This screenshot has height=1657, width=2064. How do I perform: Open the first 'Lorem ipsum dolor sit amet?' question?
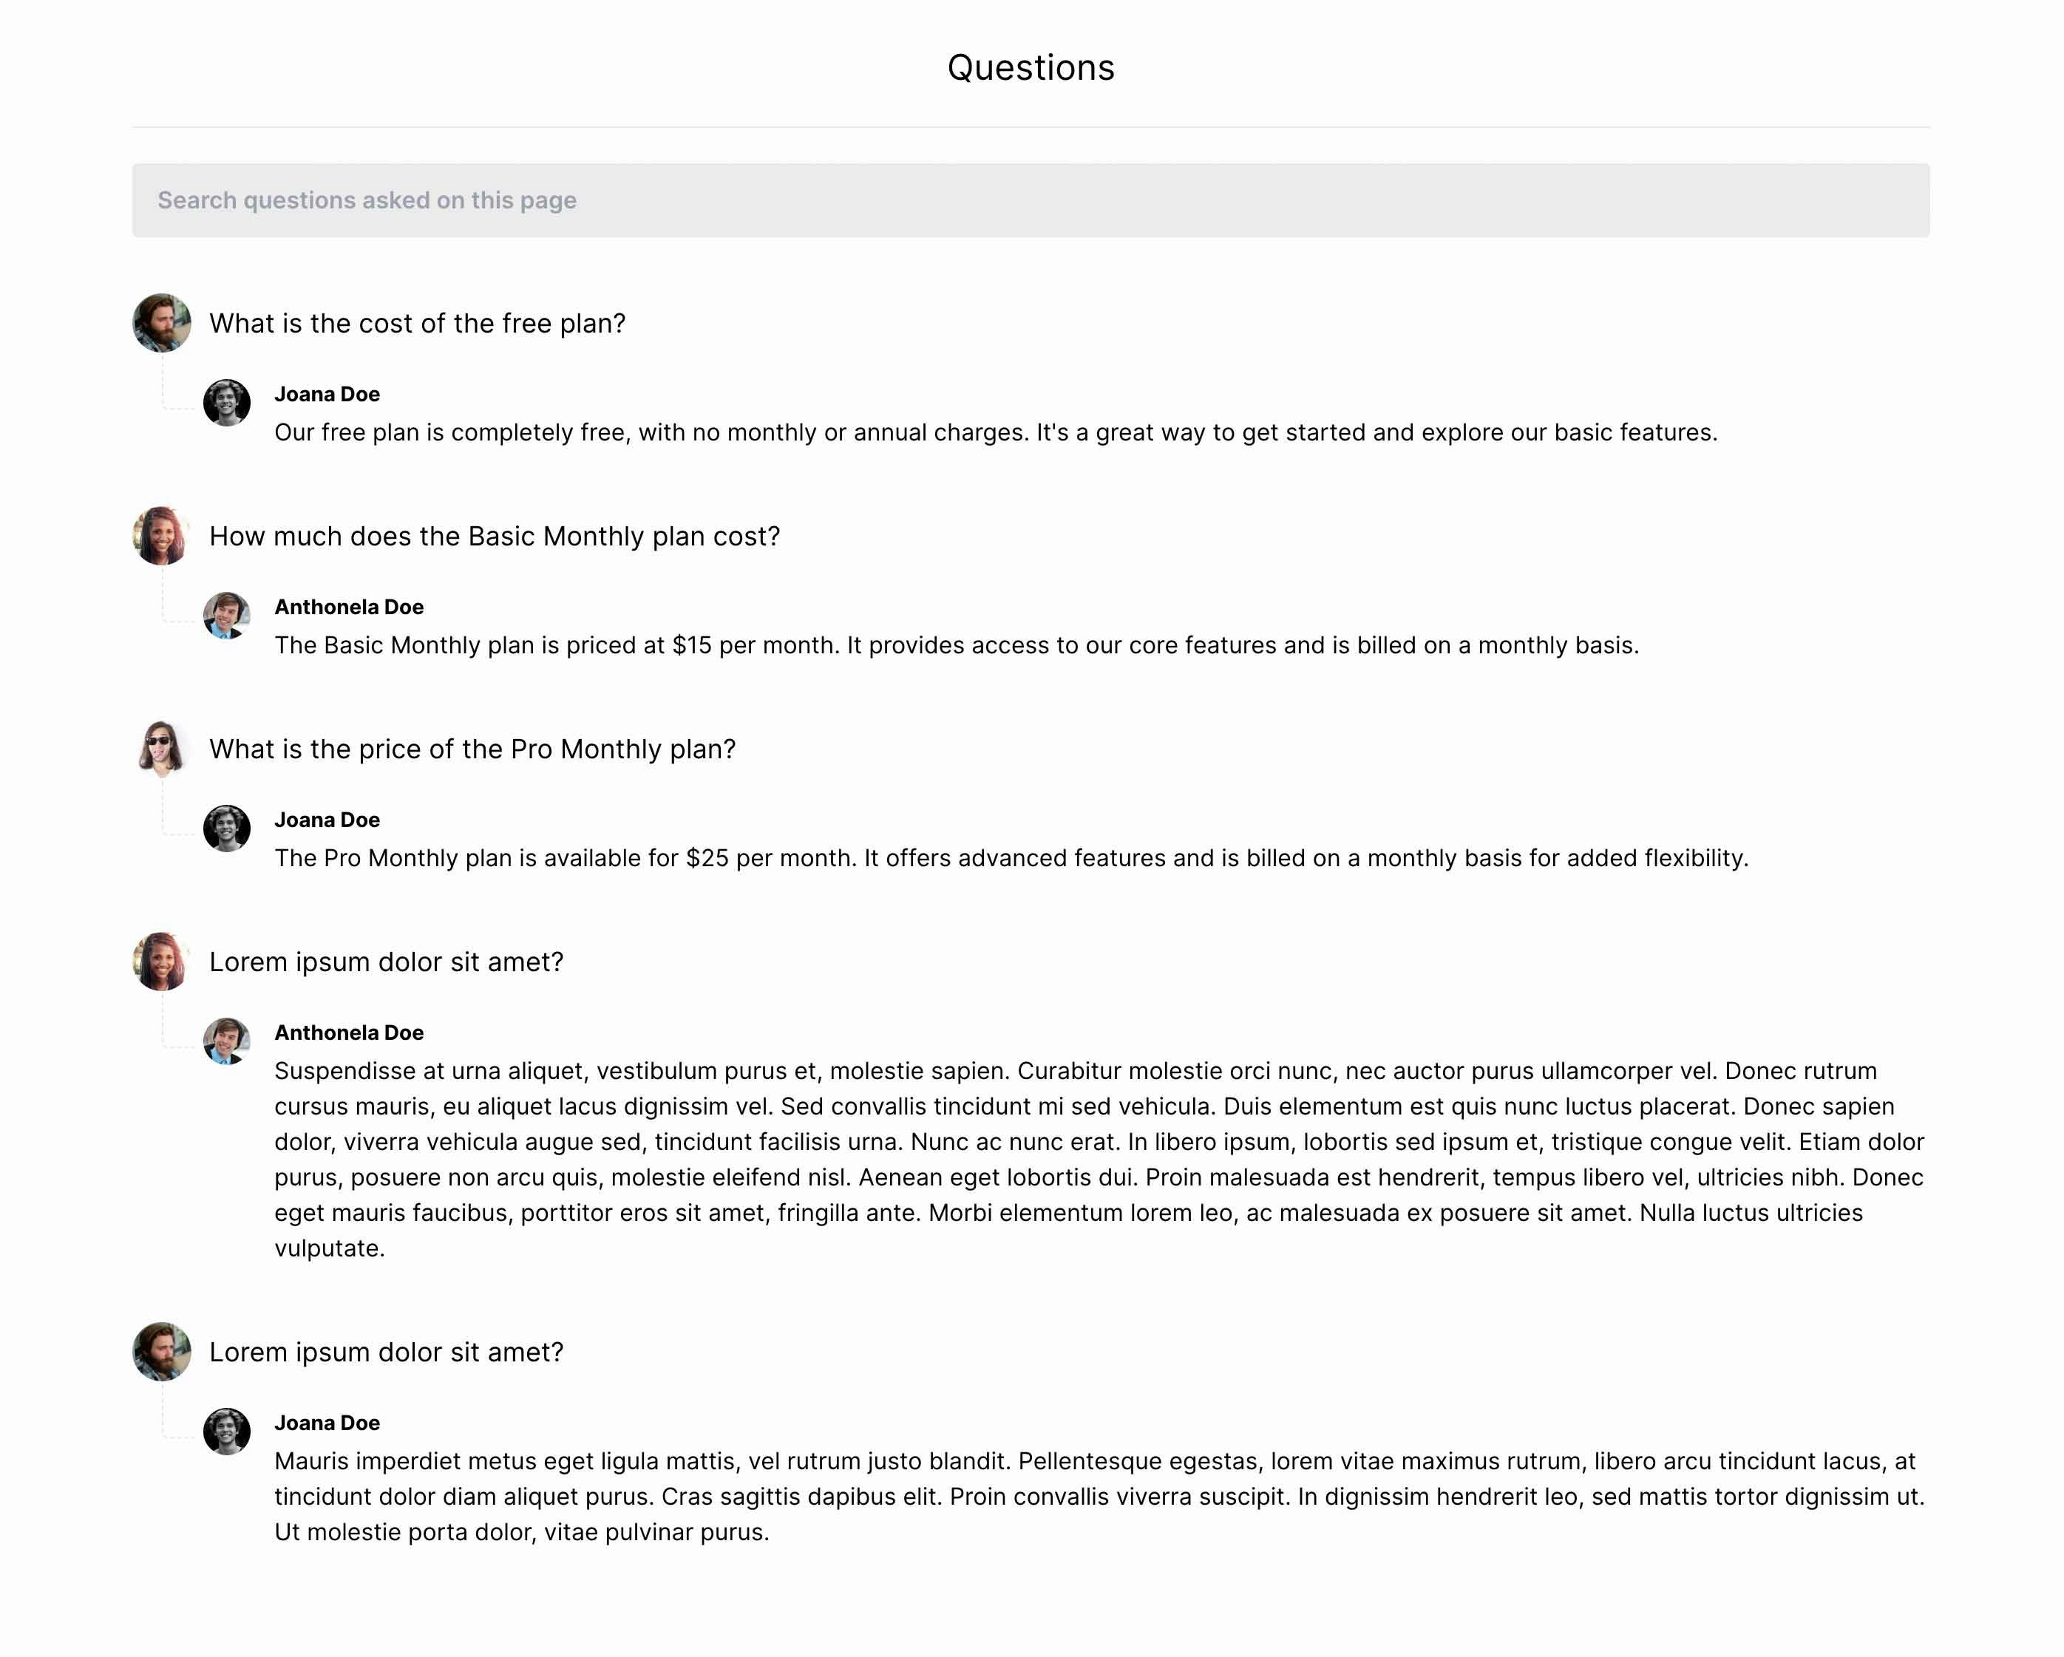(387, 962)
